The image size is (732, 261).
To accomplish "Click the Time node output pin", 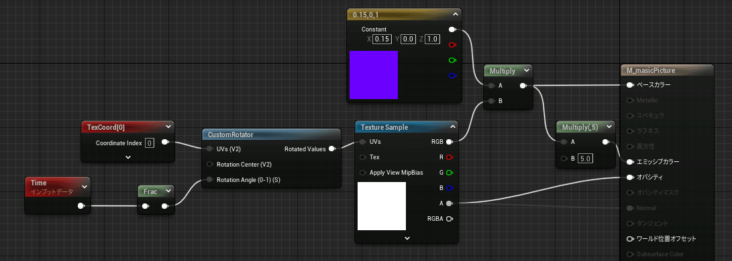I will click(x=81, y=205).
